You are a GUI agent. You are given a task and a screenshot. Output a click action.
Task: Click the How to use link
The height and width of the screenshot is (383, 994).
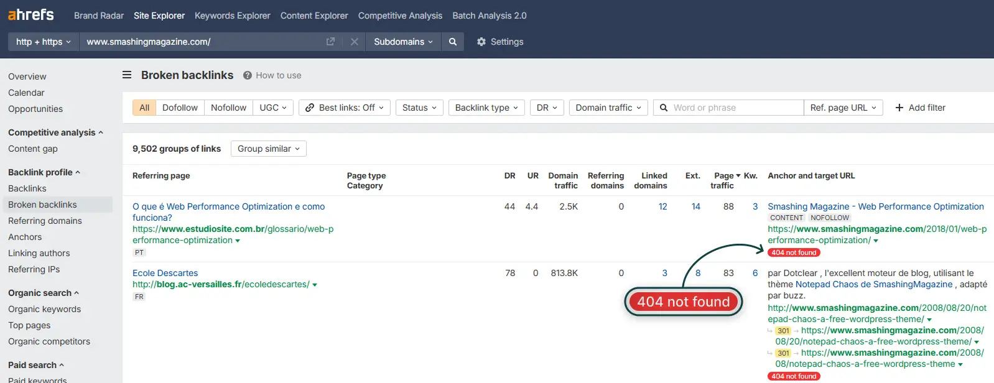pyautogui.click(x=279, y=75)
